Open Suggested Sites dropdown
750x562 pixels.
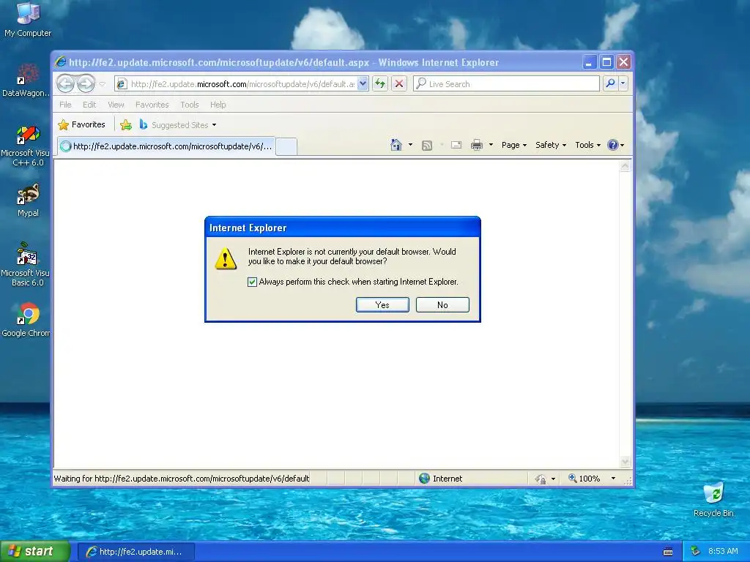tap(178, 125)
